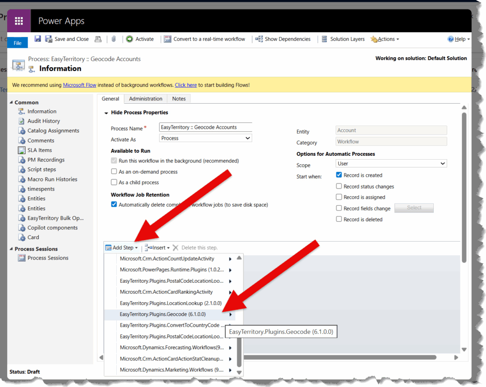Screen dimensions: 486x387
Task: Open the Activate As dropdown
Action: [206, 138]
